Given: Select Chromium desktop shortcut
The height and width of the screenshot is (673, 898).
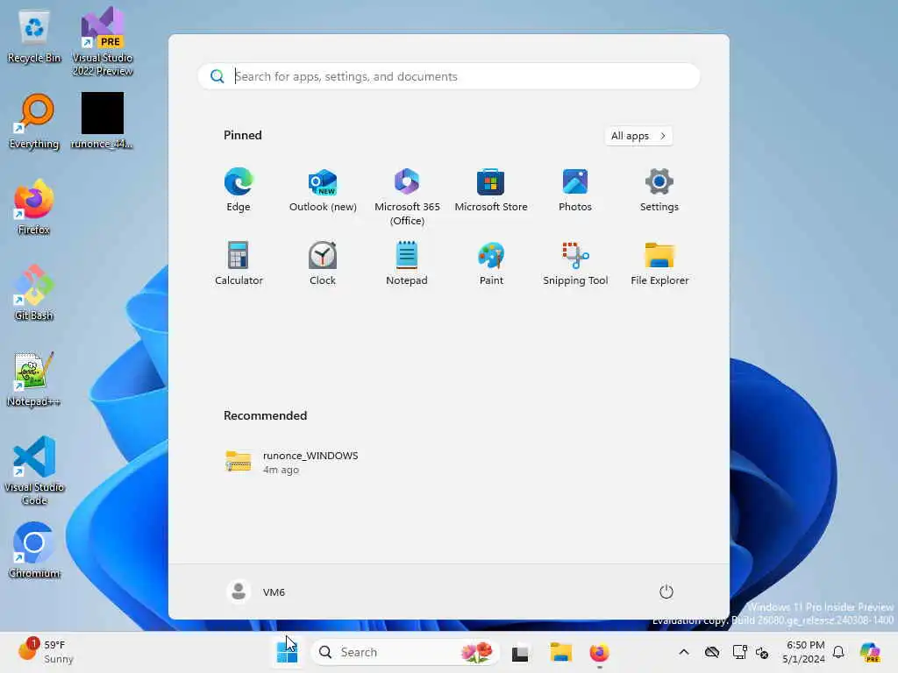Looking at the screenshot, I should (x=34, y=550).
